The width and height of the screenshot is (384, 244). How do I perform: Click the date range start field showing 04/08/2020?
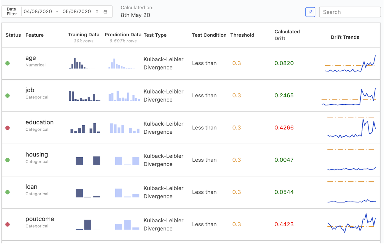38,12
